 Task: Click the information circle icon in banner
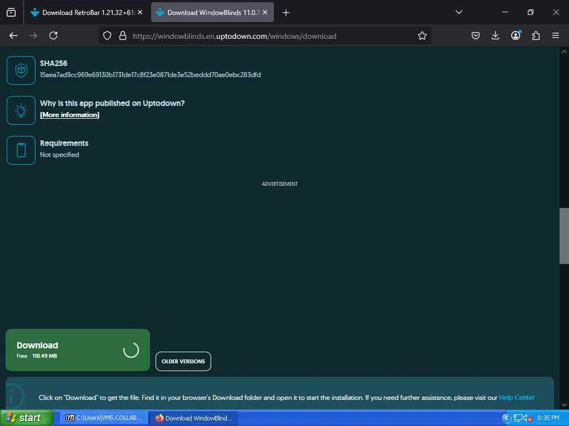click(x=14, y=397)
